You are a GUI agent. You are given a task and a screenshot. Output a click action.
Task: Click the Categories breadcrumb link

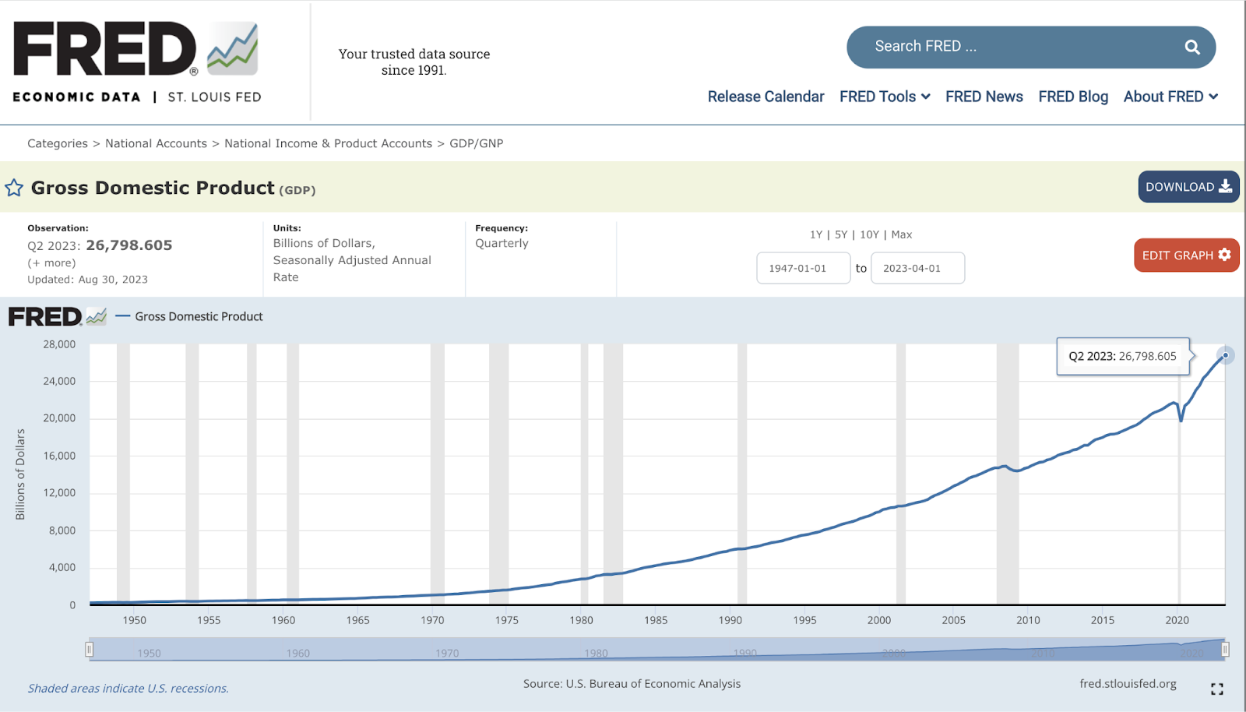58,143
